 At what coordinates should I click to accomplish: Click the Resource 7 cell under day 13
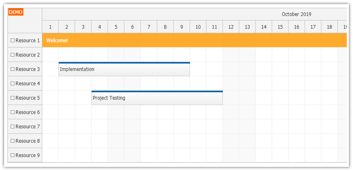247,127
